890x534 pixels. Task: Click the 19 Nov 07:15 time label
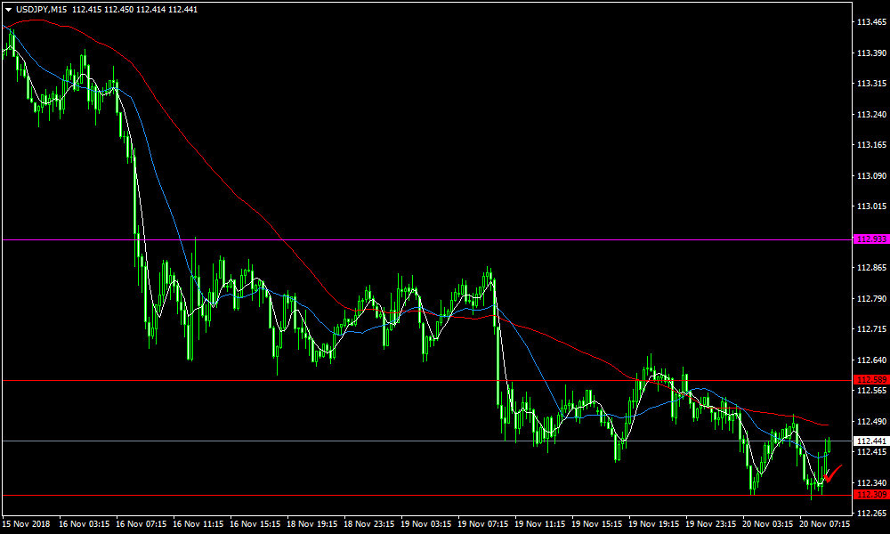(483, 523)
